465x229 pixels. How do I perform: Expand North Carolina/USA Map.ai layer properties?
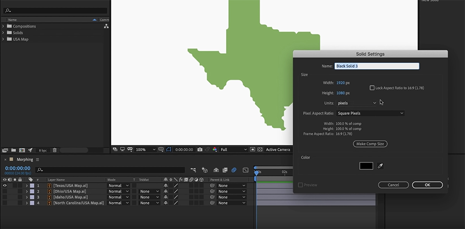[x=26, y=203]
